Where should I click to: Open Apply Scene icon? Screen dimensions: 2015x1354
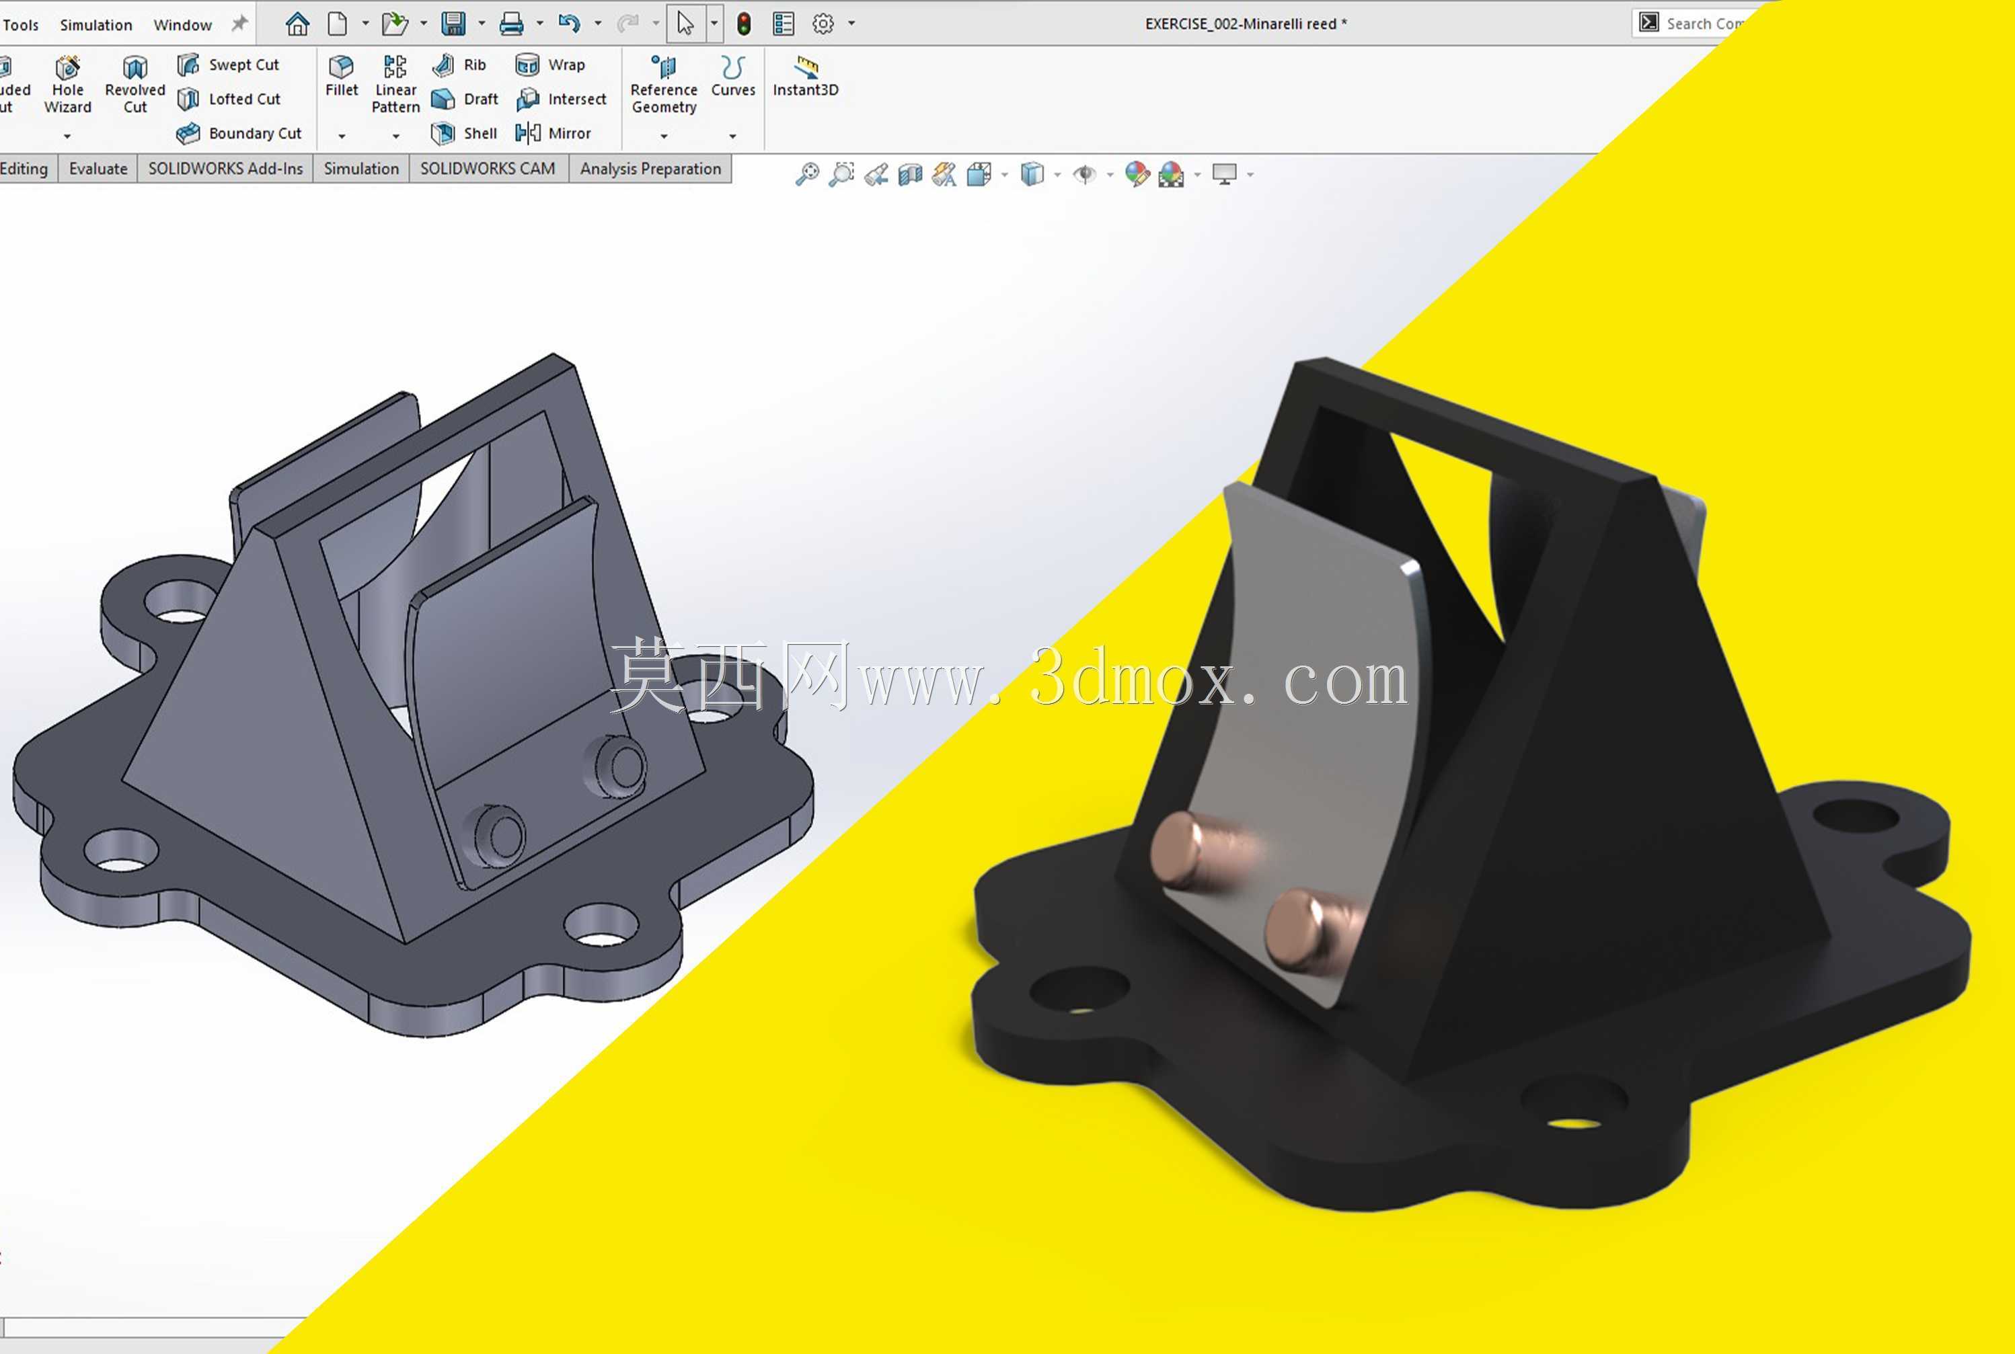(1171, 174)
